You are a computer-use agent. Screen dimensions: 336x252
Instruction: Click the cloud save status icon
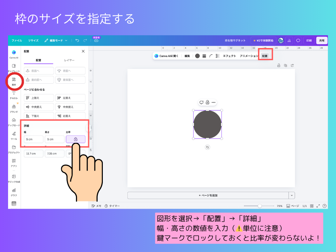[x=96, y=40]
